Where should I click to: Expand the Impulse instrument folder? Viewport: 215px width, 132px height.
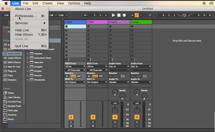point(27,54)
